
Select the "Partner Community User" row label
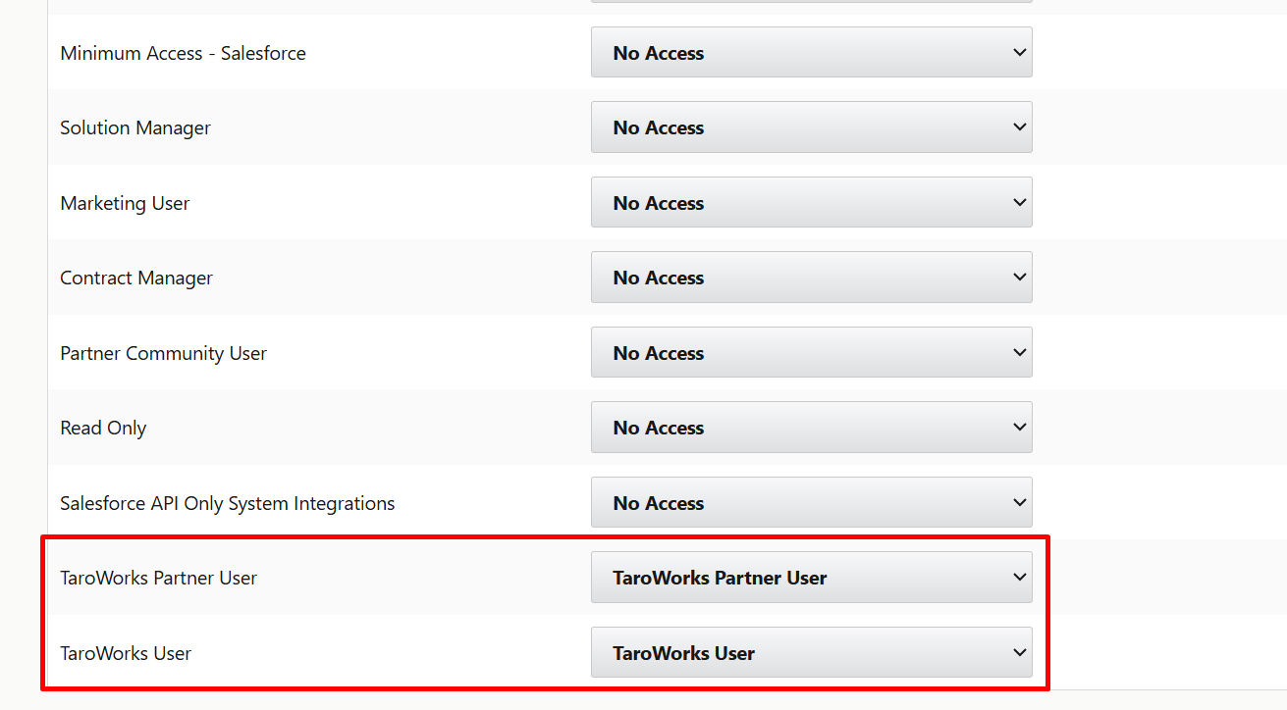pos(163,353)
